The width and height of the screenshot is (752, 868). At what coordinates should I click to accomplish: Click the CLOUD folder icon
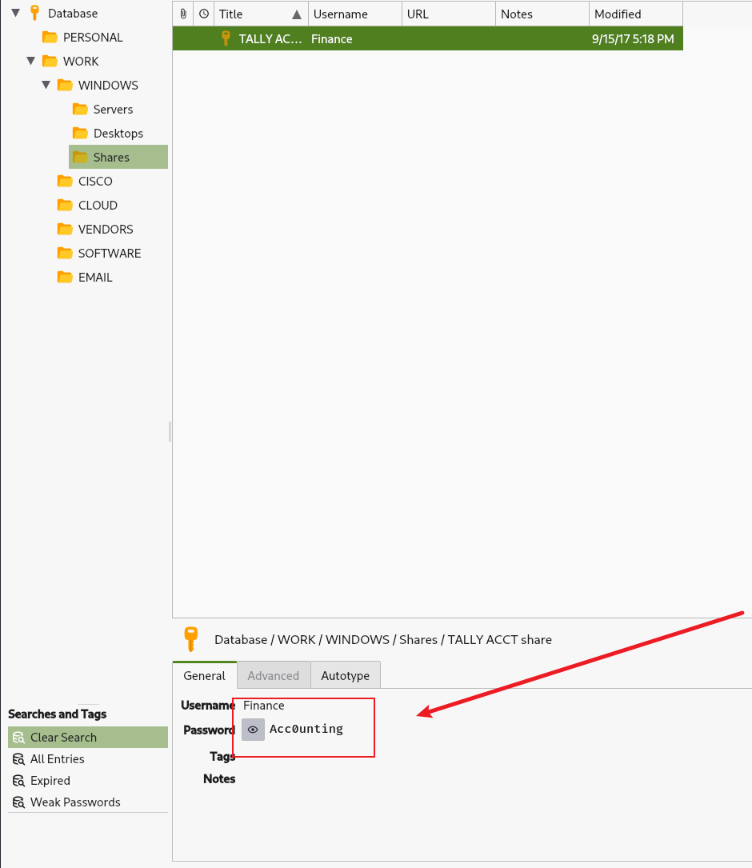tap(65, 205)
